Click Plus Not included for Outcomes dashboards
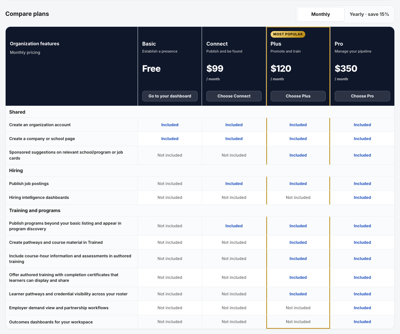This screenshot has height=334, width=400. pyautogui.click(x=298, y=322)
